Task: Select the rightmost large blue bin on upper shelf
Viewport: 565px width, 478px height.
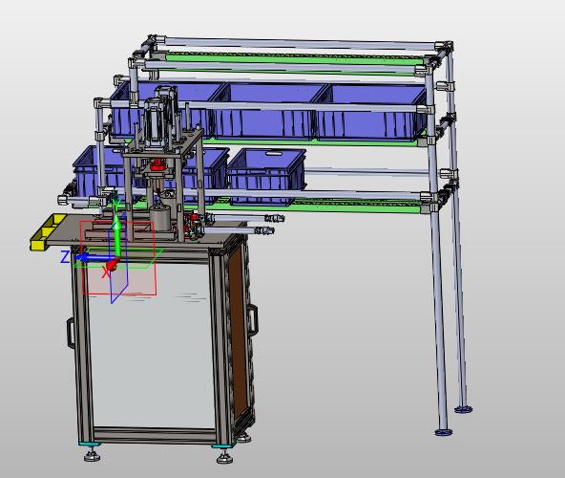Action: (369, 112)
